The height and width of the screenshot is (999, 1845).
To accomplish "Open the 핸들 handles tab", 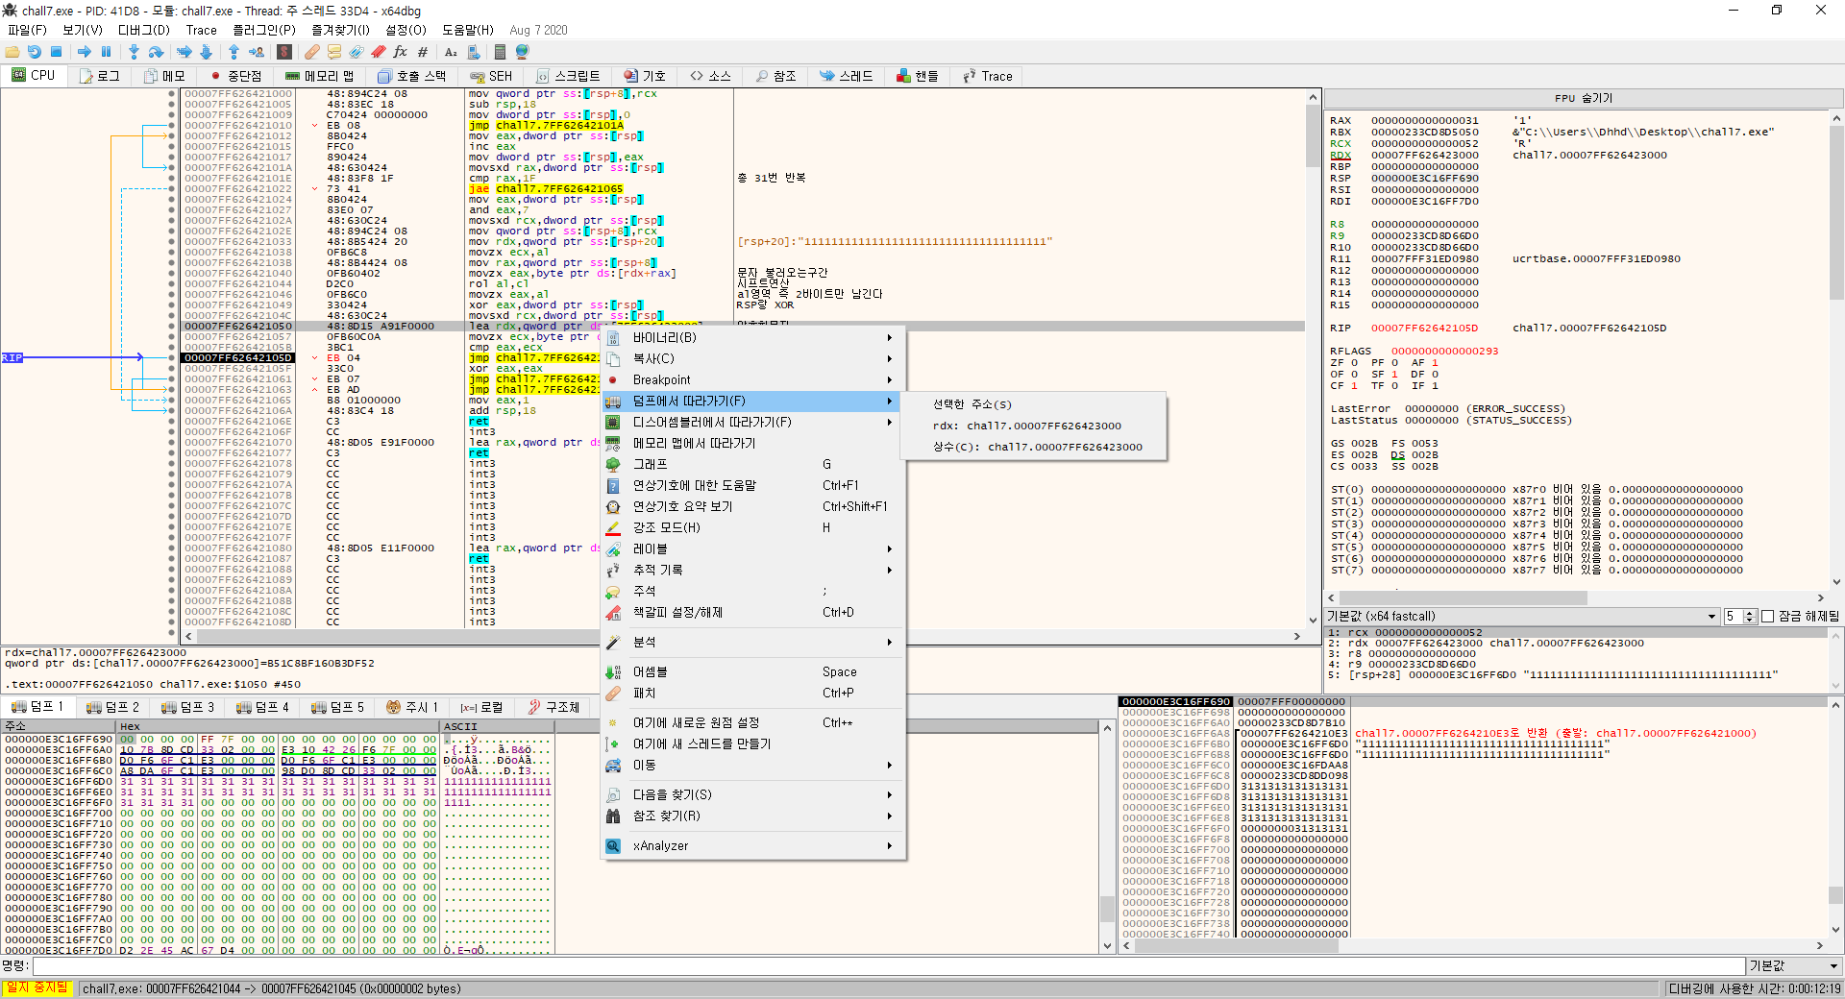I will (917, 76).
